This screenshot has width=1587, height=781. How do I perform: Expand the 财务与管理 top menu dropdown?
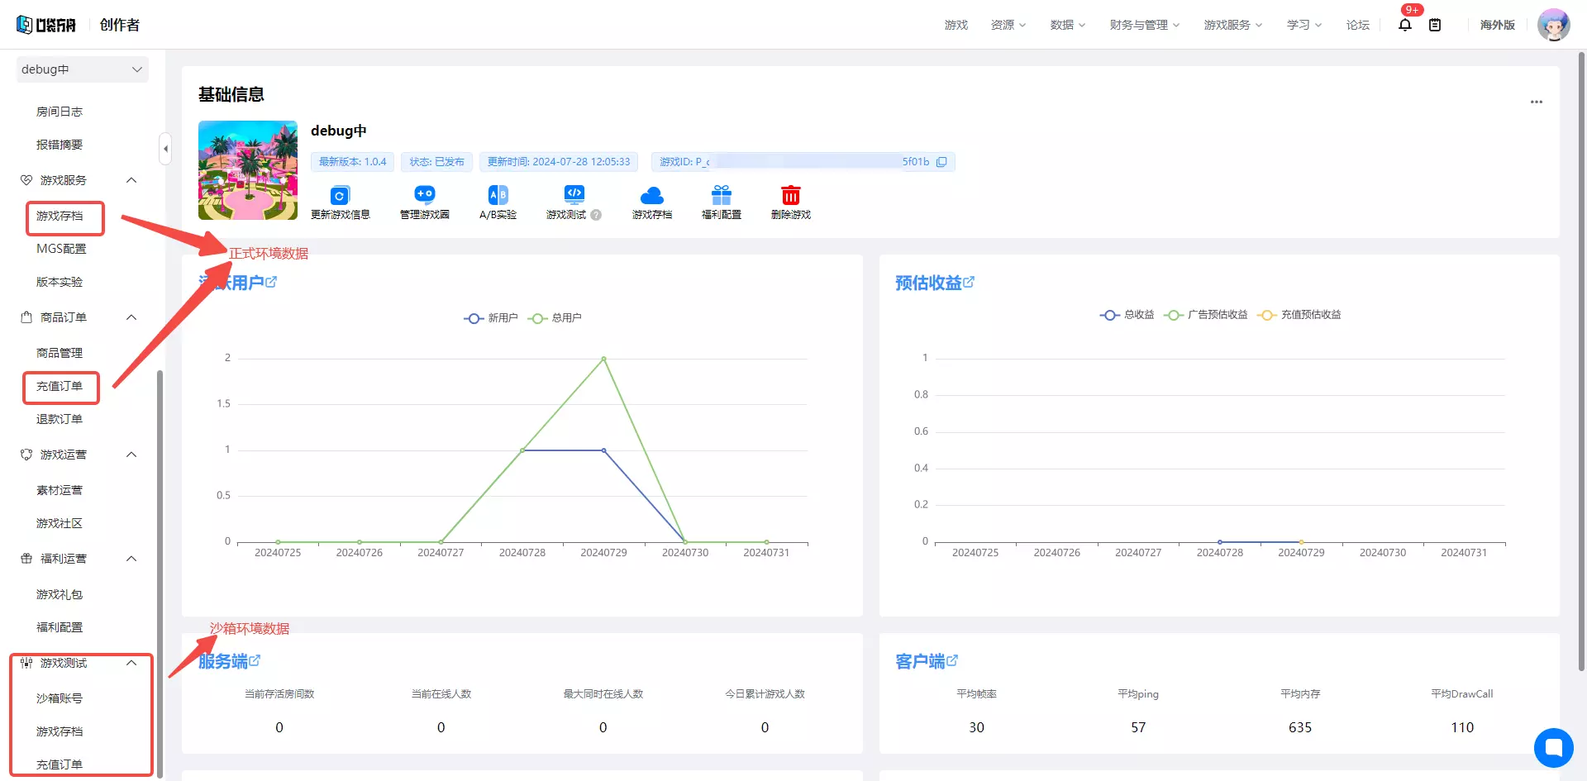coord(1145,25)
